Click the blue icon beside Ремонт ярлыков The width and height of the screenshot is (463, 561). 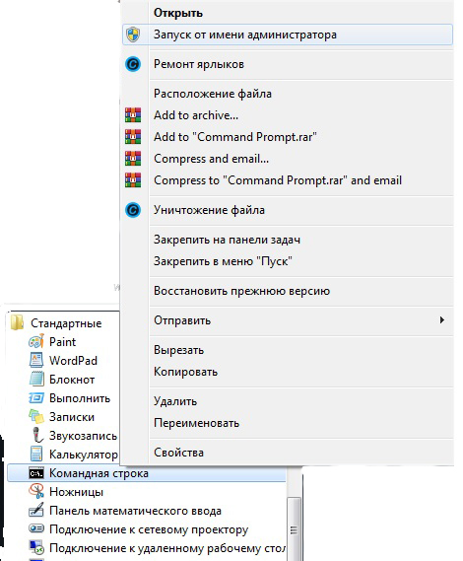(x=133, y=64)
